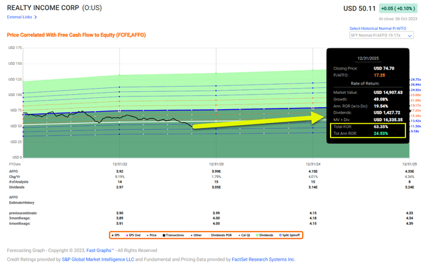Click the 3.05E Dividends estimate for 12/31/23

tap(217, 187)
